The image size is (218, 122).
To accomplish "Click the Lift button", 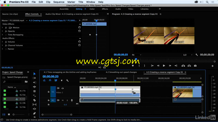I will (183, 66).
